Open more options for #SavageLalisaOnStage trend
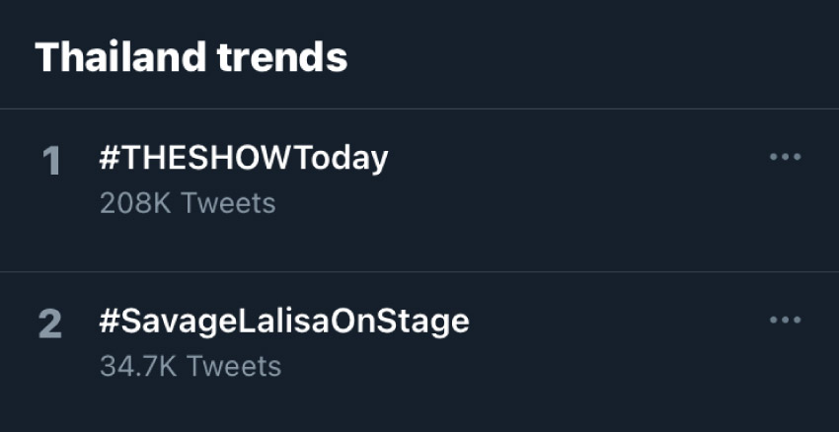Image resolution: width=839 pixels, height=432 pixels. 785,320
